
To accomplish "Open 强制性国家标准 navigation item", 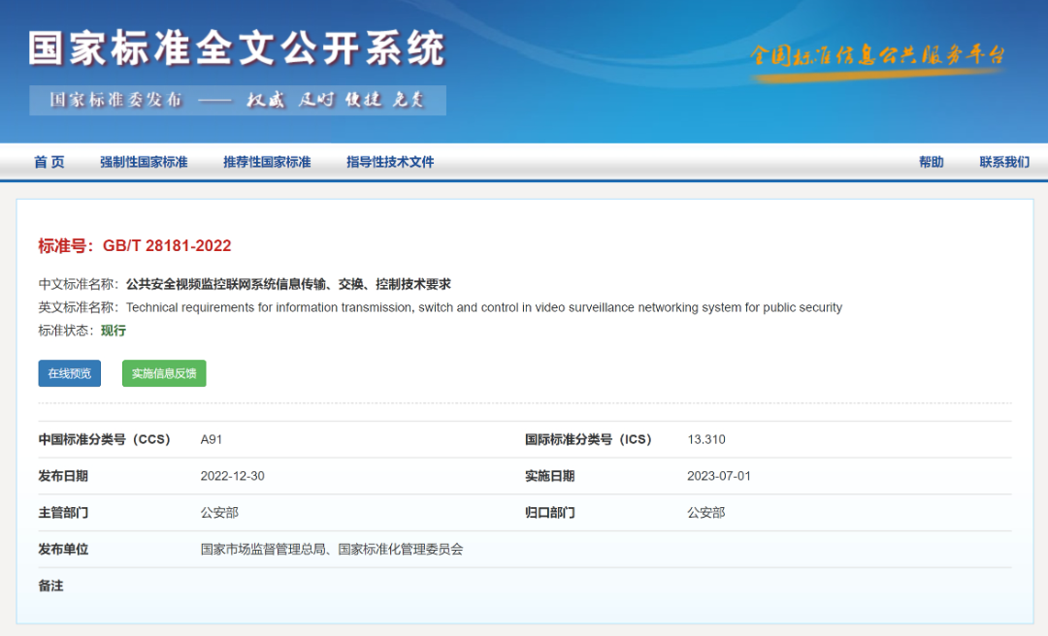I will pos(144,162).
